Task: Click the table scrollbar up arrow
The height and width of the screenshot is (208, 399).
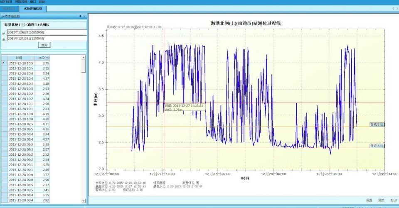Action: (x=84, y=57)
